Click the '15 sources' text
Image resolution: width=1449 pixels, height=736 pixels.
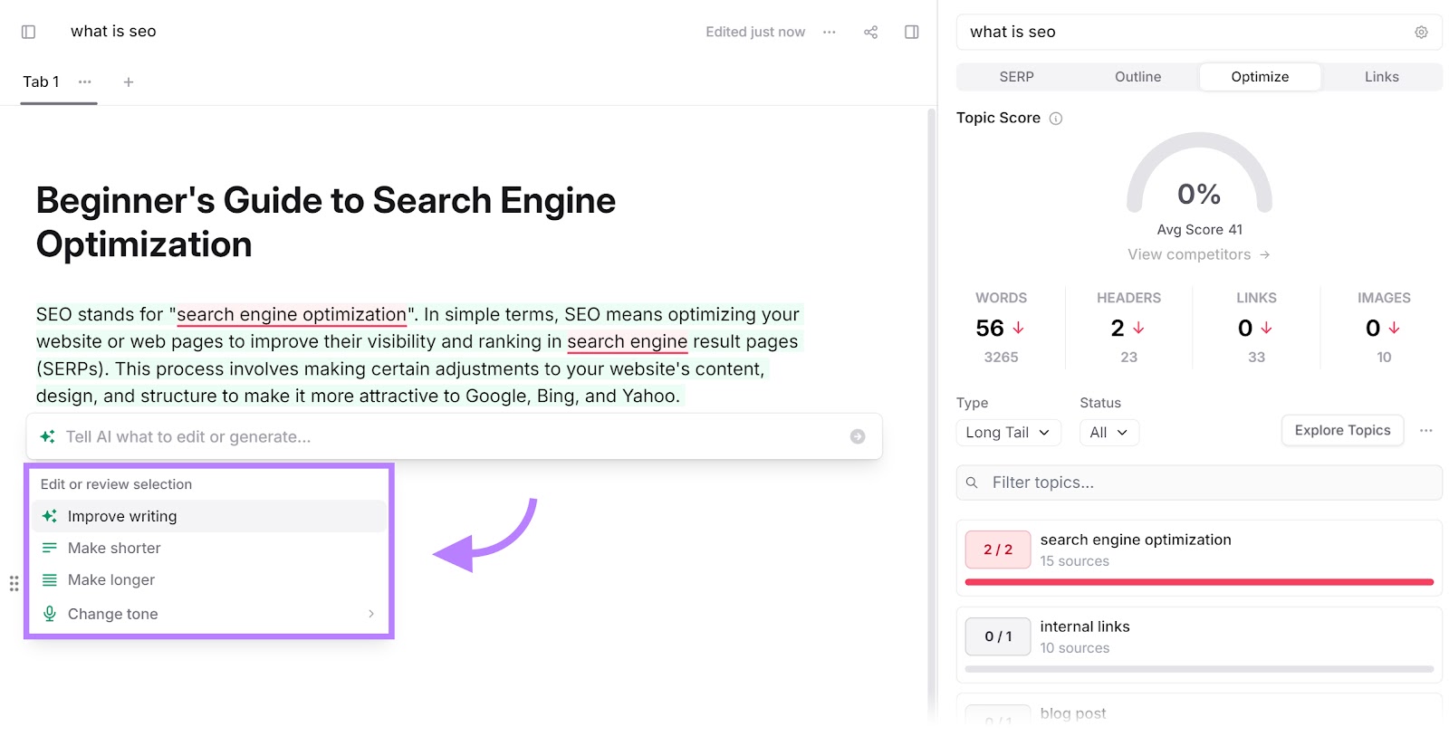pos(1074,561)
